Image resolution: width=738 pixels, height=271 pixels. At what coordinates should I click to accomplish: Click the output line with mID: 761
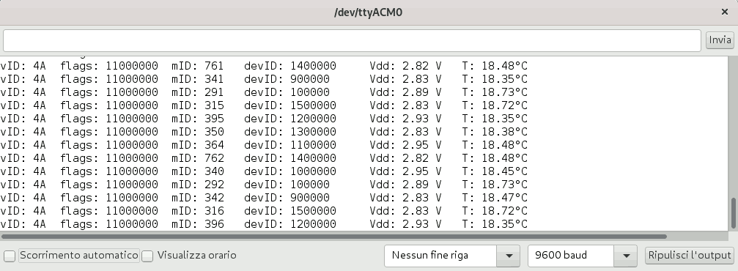coord(264,65)
